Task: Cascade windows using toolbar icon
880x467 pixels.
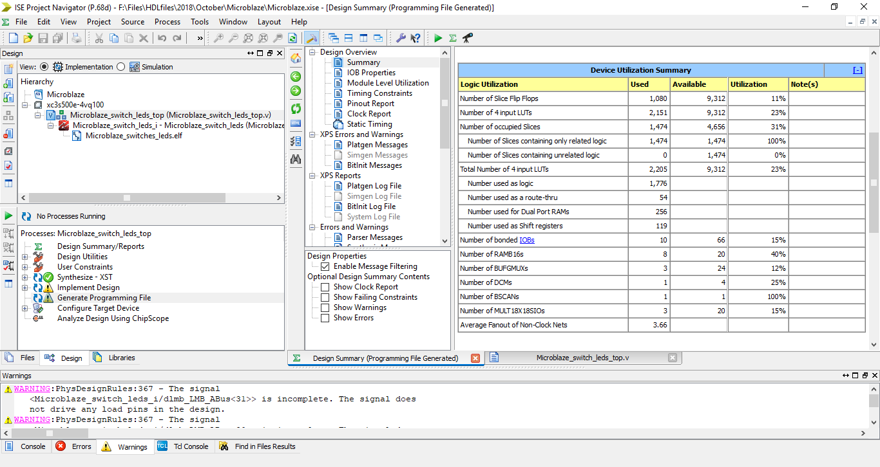Action: (x=333, y=38)
